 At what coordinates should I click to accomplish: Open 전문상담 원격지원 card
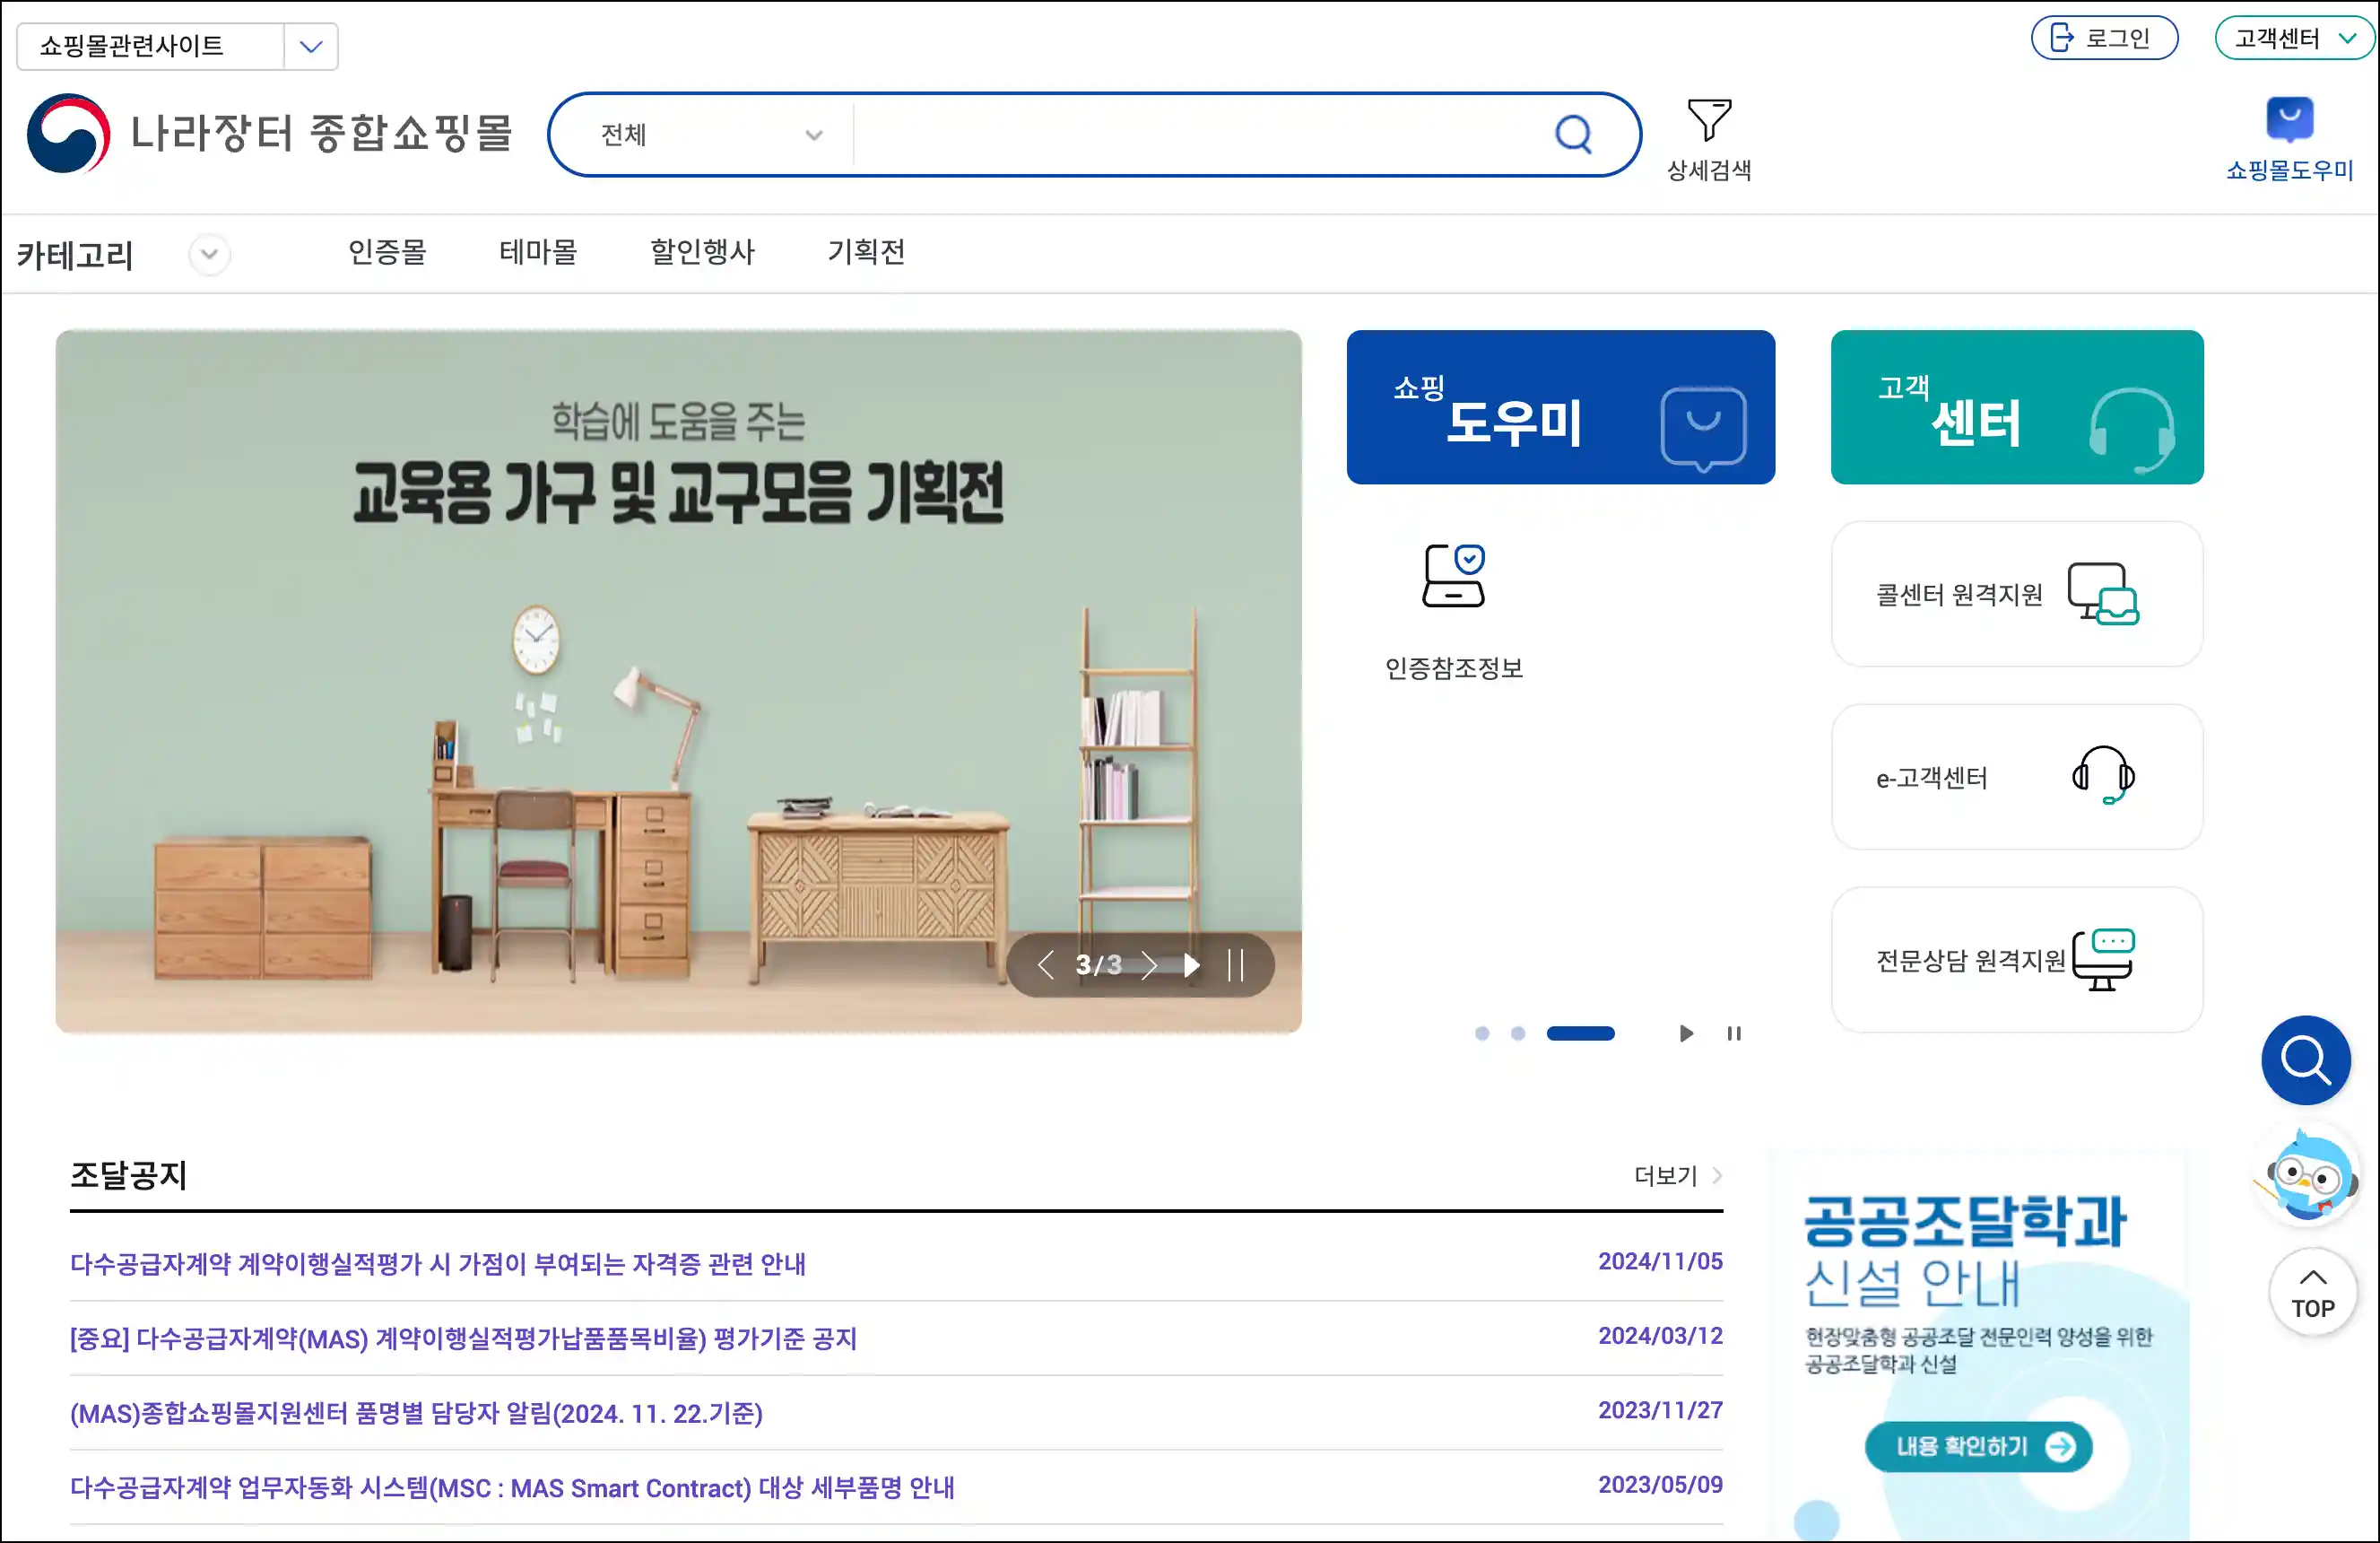pos(2016,959)
